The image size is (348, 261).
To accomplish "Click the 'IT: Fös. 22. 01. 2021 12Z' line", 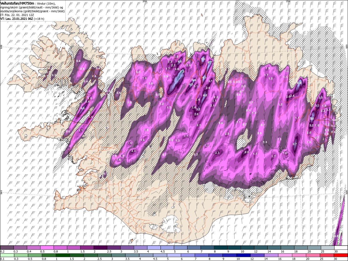I will (x=17, y=15).
